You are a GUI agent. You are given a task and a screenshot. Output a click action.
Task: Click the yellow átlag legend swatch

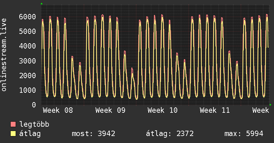[13, 133]
